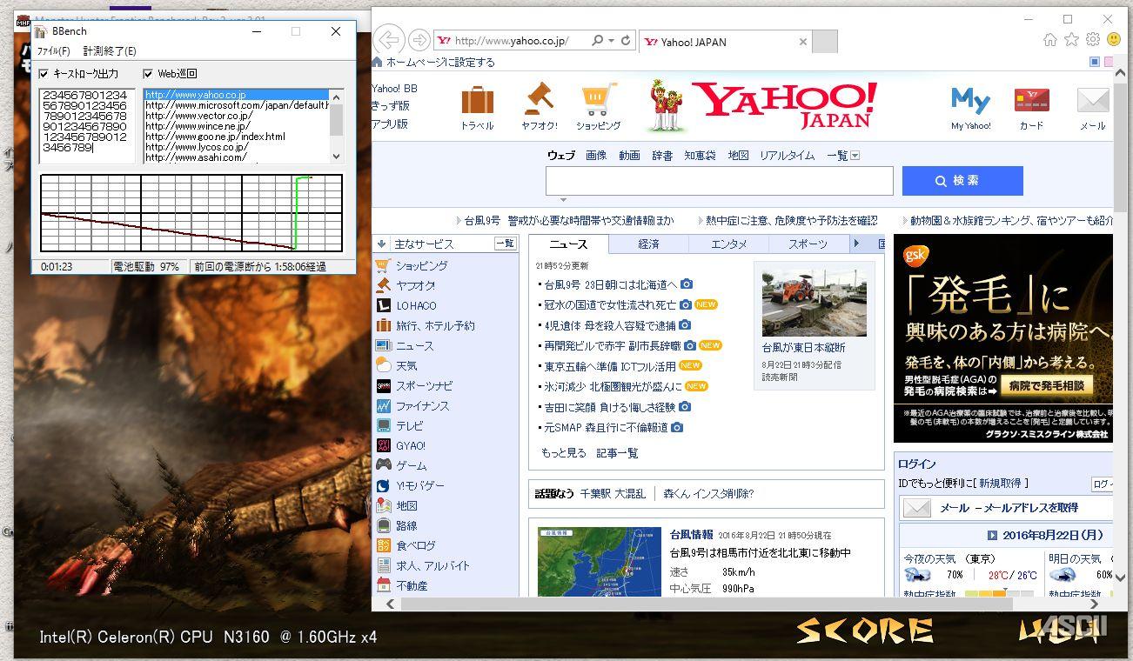Viewport: 1133px width, 661px height.
Task: Open the きっず版 link
Action: tap(391, 106)
